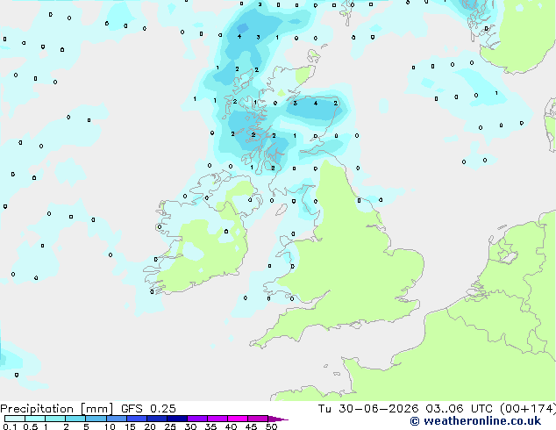Select the '20' legend scale label

coord(150,426)
